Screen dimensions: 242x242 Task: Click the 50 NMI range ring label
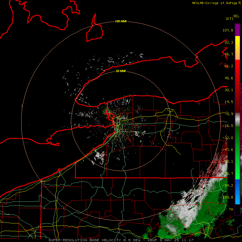point(121,71)
